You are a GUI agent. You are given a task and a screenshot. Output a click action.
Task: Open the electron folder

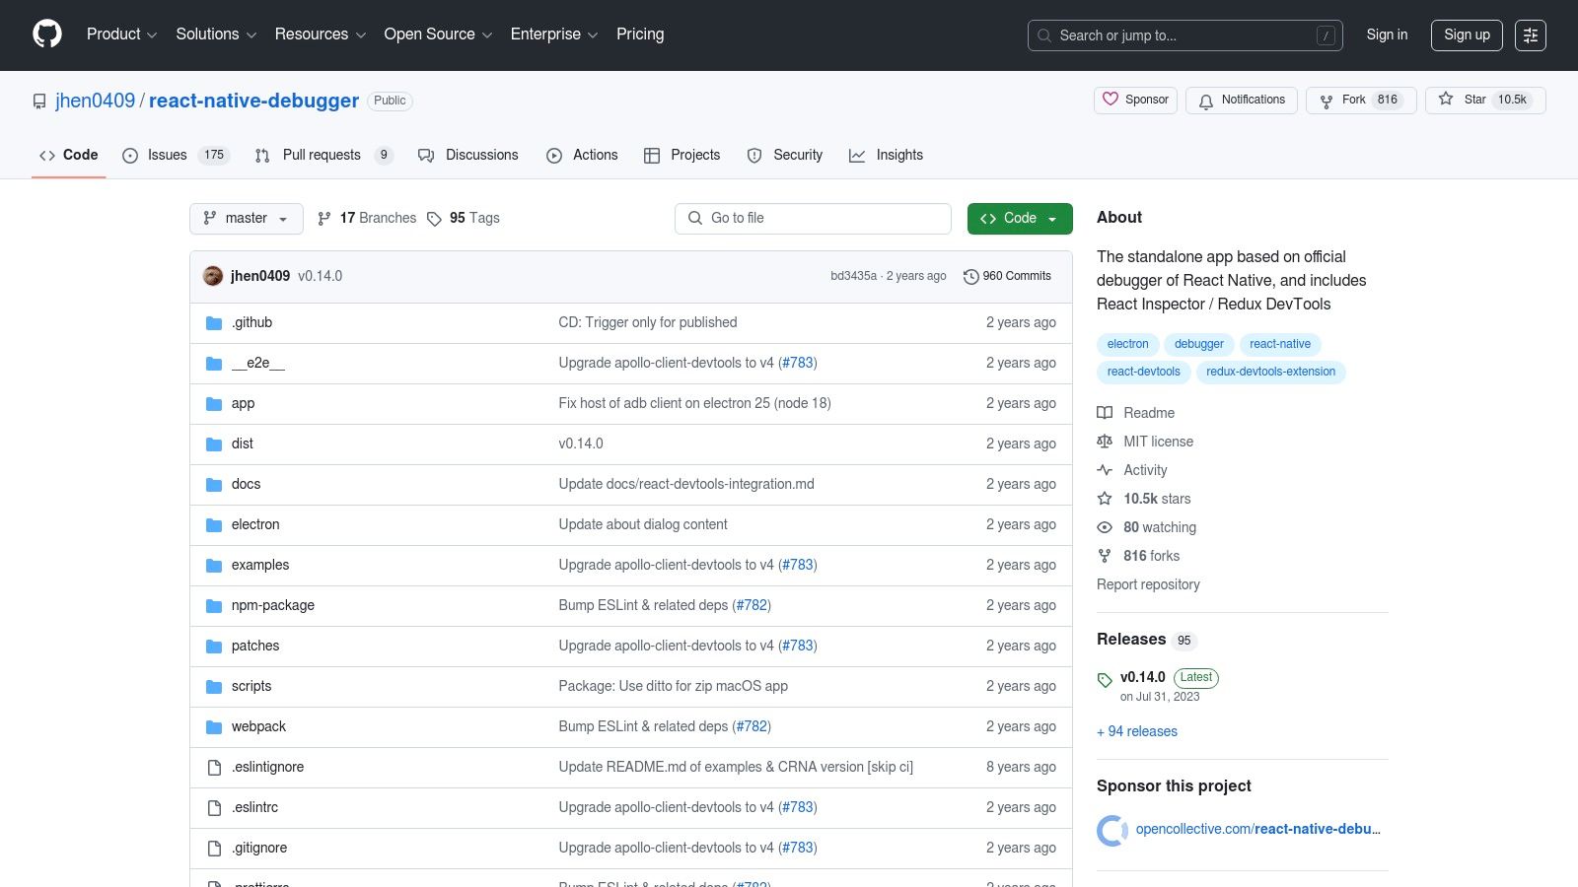point(255,524)
